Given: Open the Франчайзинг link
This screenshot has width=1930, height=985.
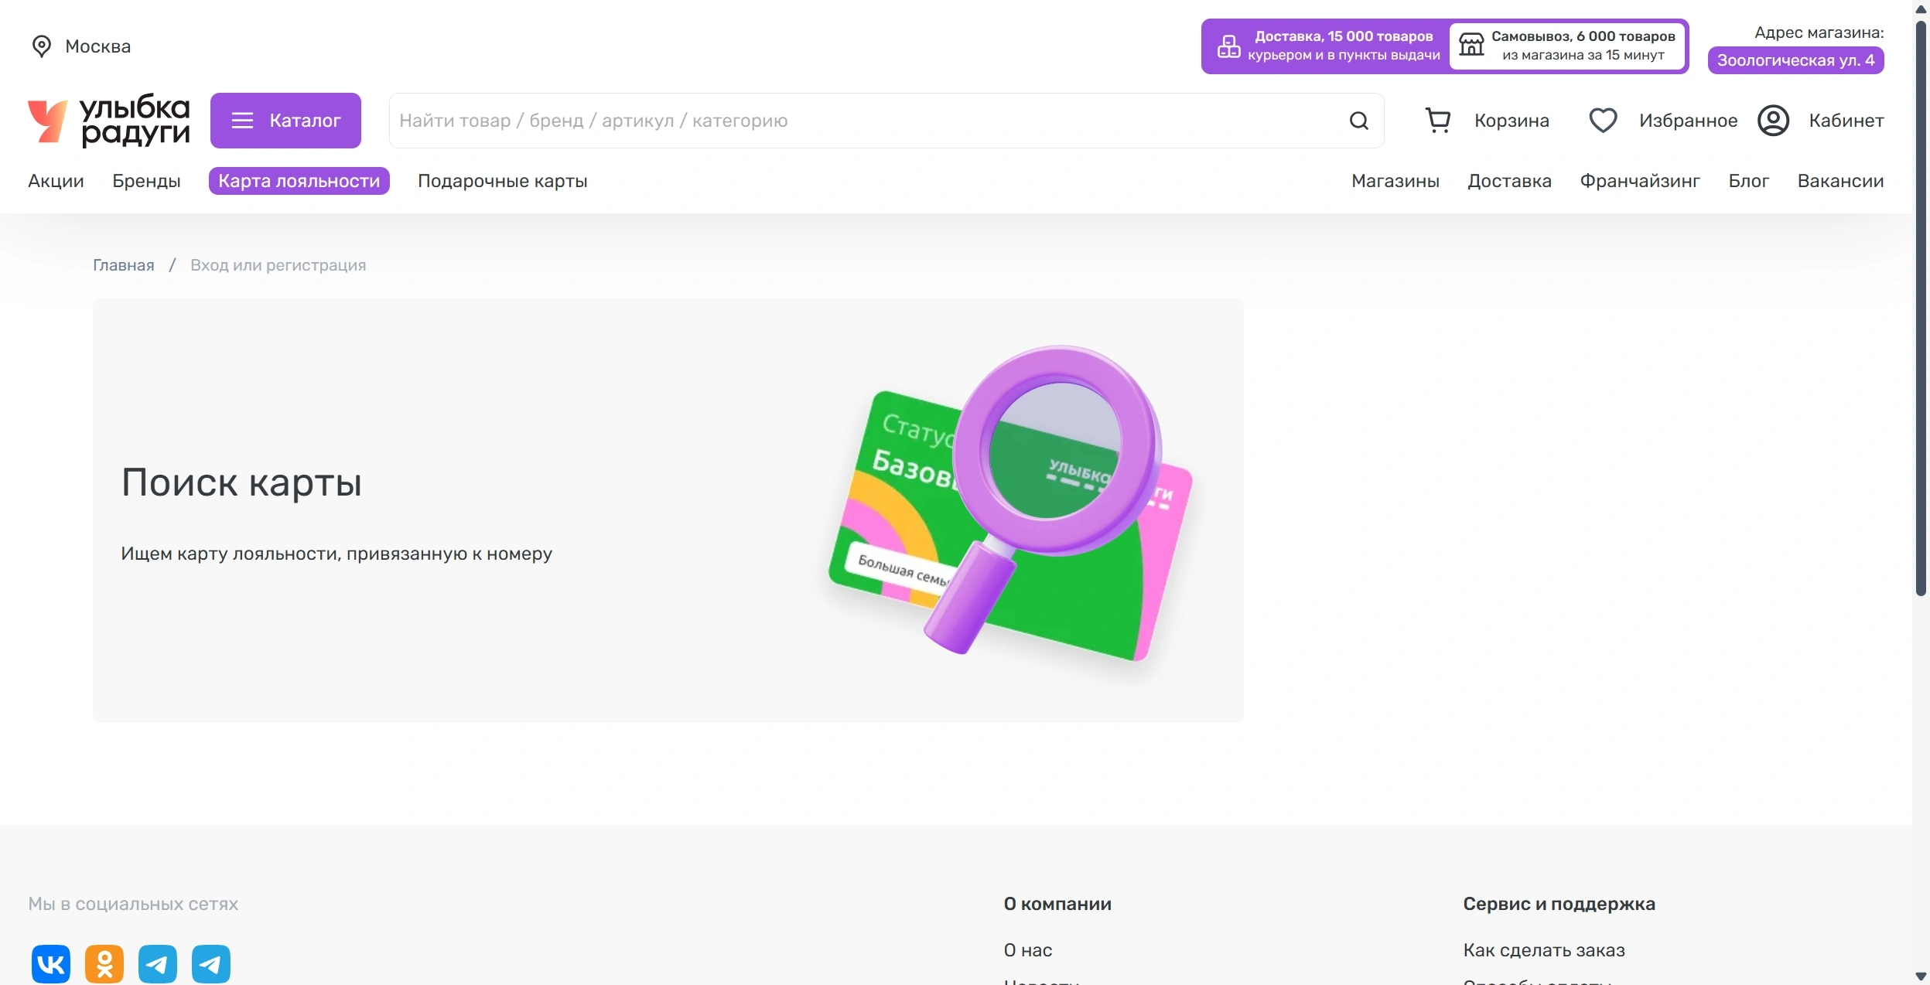Looking at the screenshot, I should tap(1640, 181).
